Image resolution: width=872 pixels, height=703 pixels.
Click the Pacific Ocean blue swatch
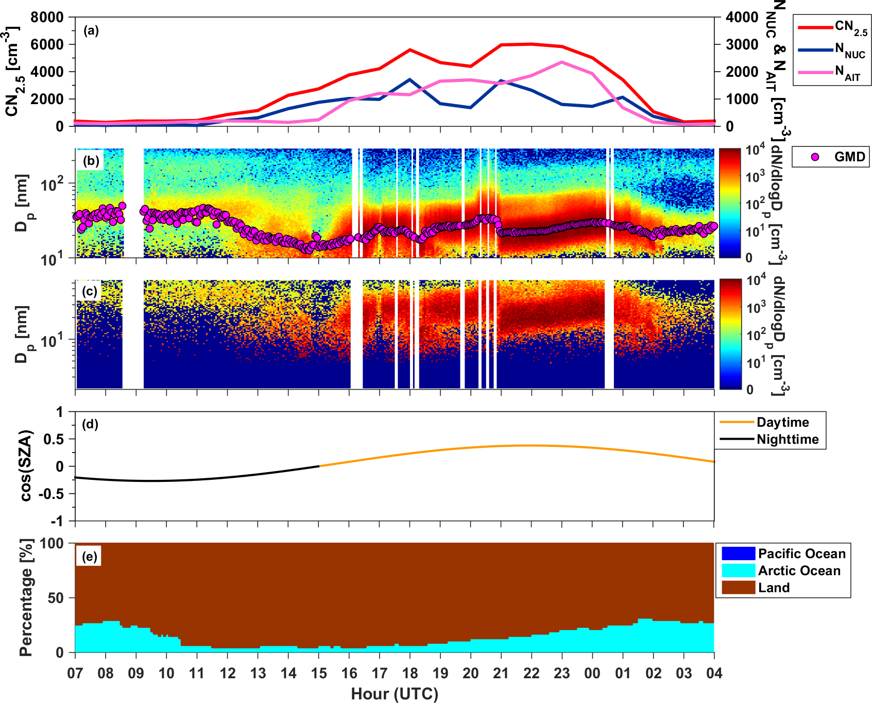[738, 554]
